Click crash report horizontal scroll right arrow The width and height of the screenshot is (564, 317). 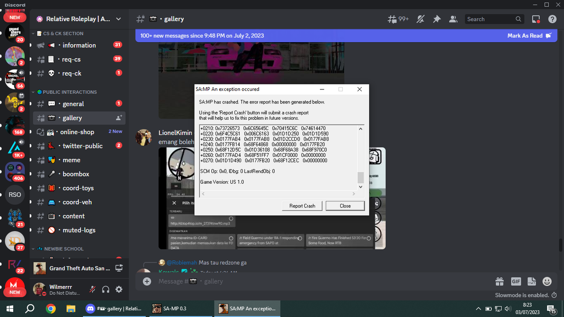pyautogui.click(x=353, y=194)
